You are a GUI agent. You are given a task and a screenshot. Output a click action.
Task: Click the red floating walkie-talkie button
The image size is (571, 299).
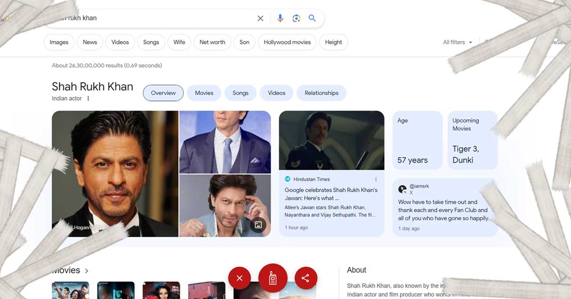273,278
